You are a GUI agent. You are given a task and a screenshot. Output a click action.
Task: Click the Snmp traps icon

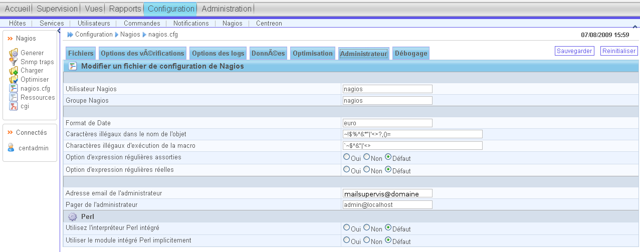pyautogui.click(x=14, y=62)
